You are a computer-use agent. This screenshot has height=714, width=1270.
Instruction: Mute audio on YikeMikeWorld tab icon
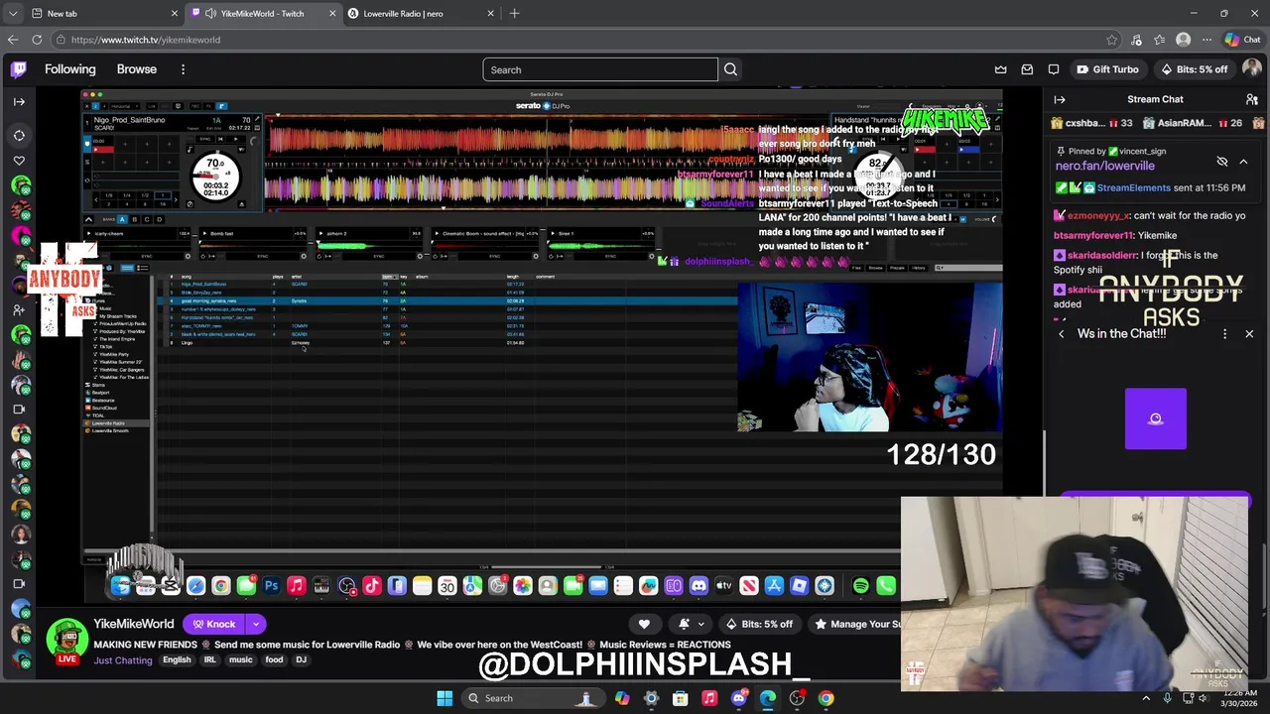(x=210, y=13)
